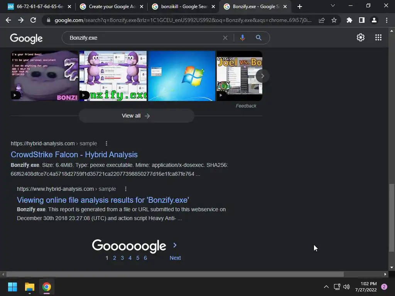Open network status in system tray
The width and height of the screenshot is (395, 296).
(x=337, y=287)
